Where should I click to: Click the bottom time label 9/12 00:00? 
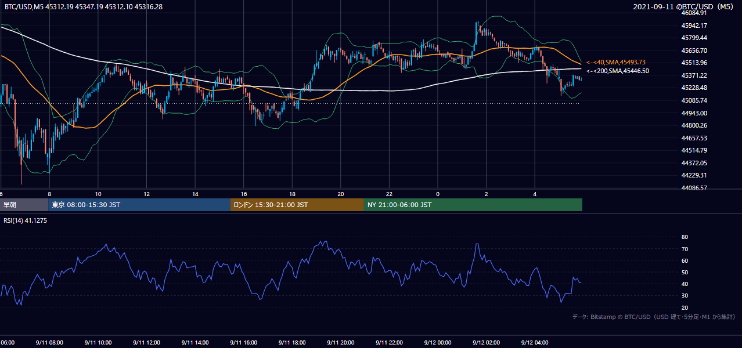tap(438, 343)
